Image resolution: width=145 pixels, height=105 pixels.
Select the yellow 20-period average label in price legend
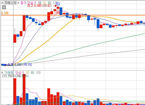point(45,3)
